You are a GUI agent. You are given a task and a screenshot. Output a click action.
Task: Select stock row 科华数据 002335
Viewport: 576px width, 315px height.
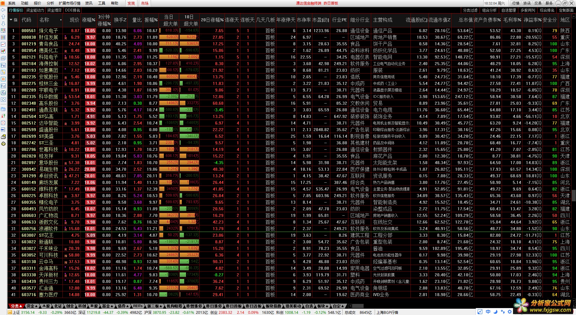click(289, 97)
